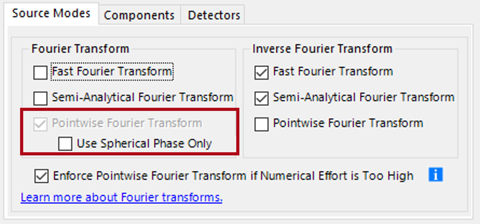Switch to the Components tab
The width and height of the screenshot is (480, 224).
[x=139, y=15]
